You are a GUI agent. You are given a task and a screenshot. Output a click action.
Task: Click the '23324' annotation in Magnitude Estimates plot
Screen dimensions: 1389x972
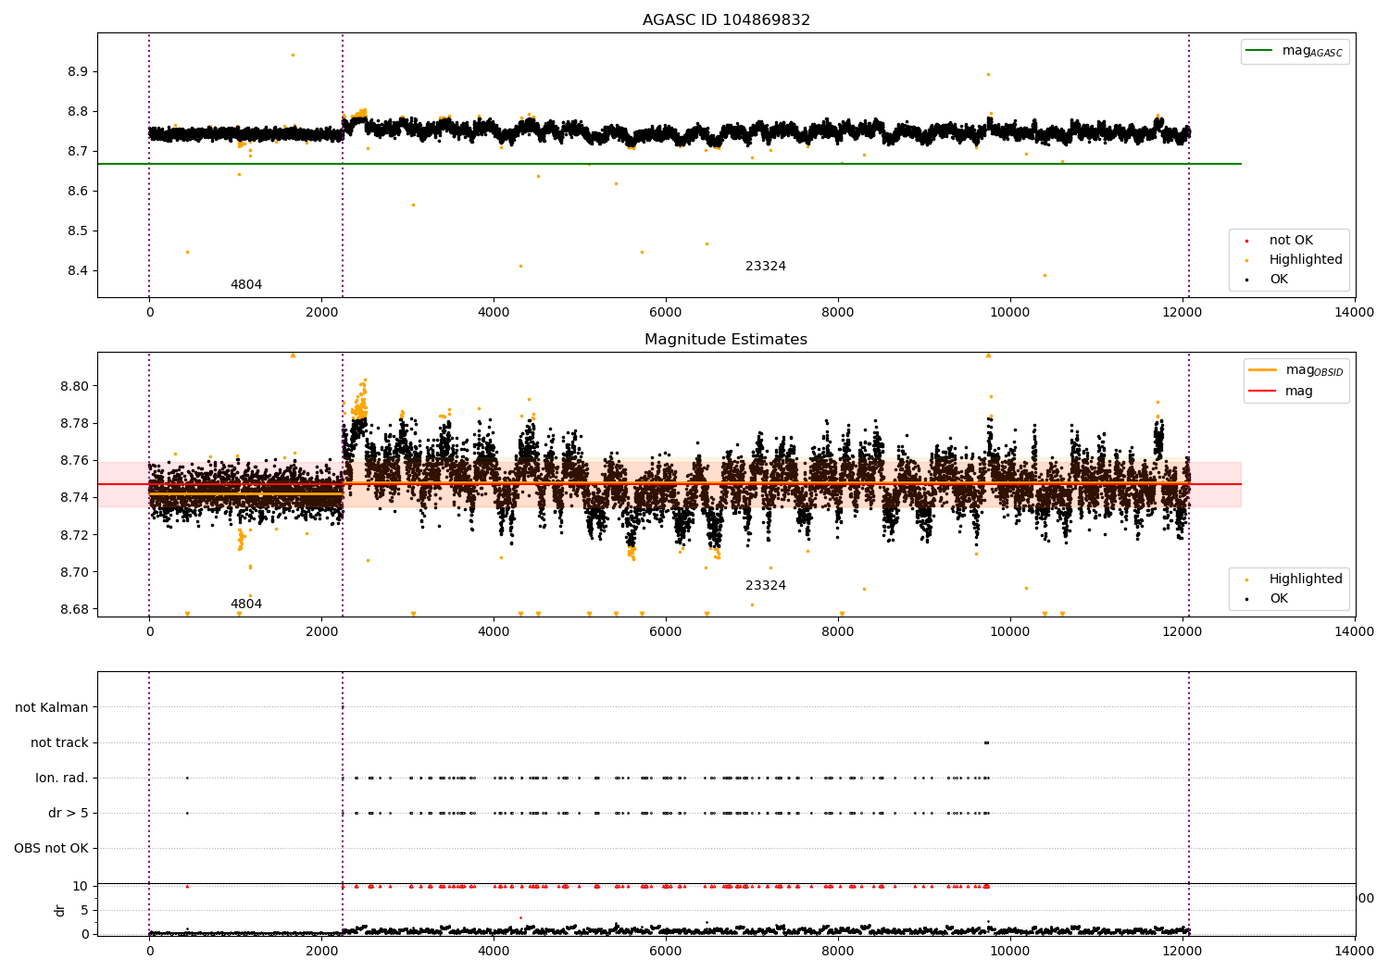pyautogui.click(x=766, y=586)
